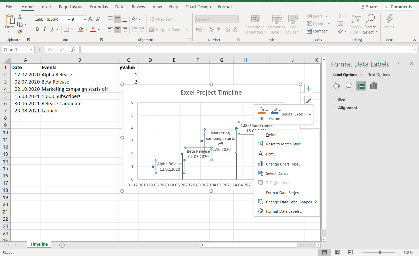Choose Format Data Labels from the context menu

click(284, 211)
